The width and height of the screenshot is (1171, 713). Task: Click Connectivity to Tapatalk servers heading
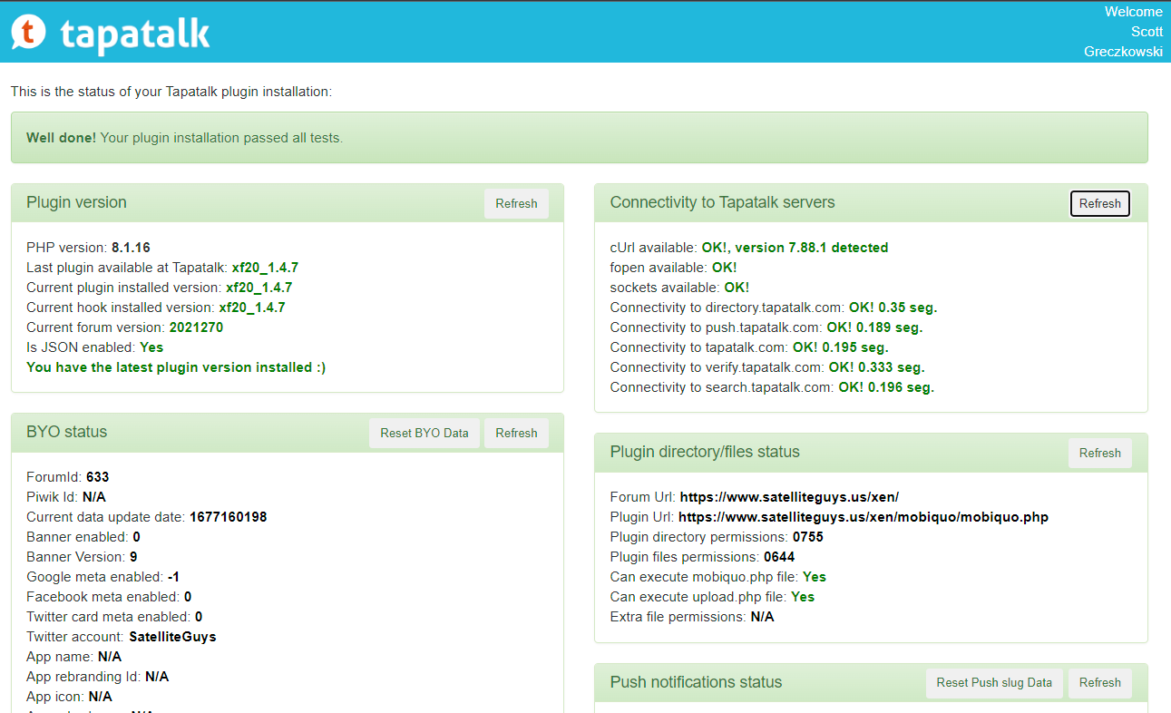[723, 202]
